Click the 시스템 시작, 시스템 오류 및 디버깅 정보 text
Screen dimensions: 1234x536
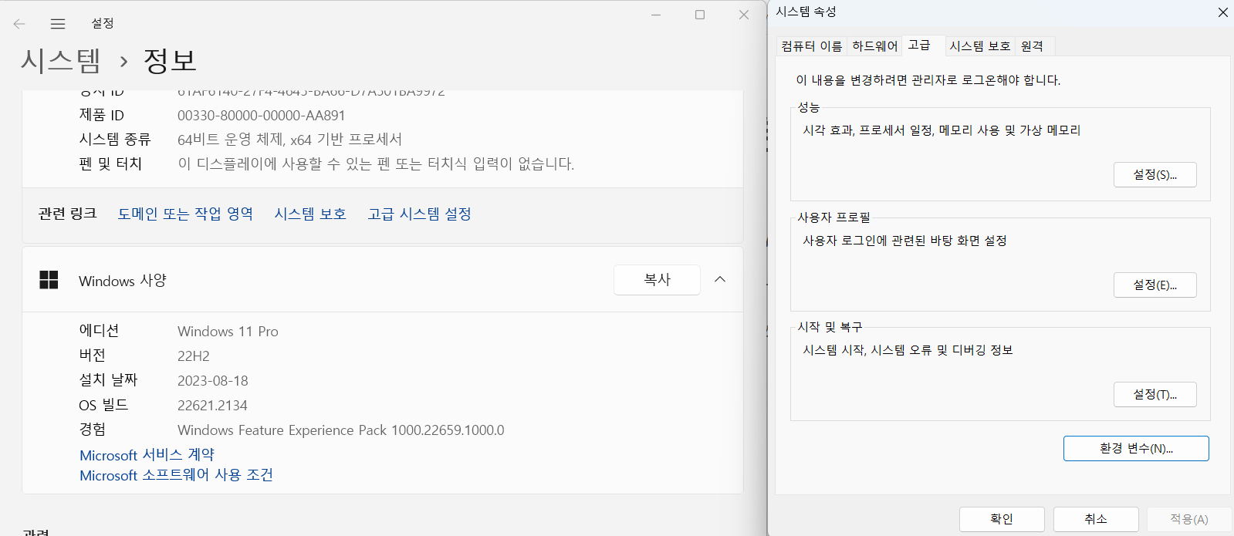(908, 350)
